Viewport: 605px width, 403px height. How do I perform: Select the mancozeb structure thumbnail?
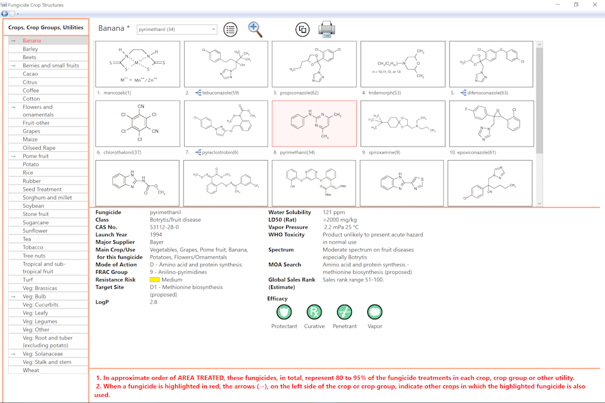coord(137,64)
